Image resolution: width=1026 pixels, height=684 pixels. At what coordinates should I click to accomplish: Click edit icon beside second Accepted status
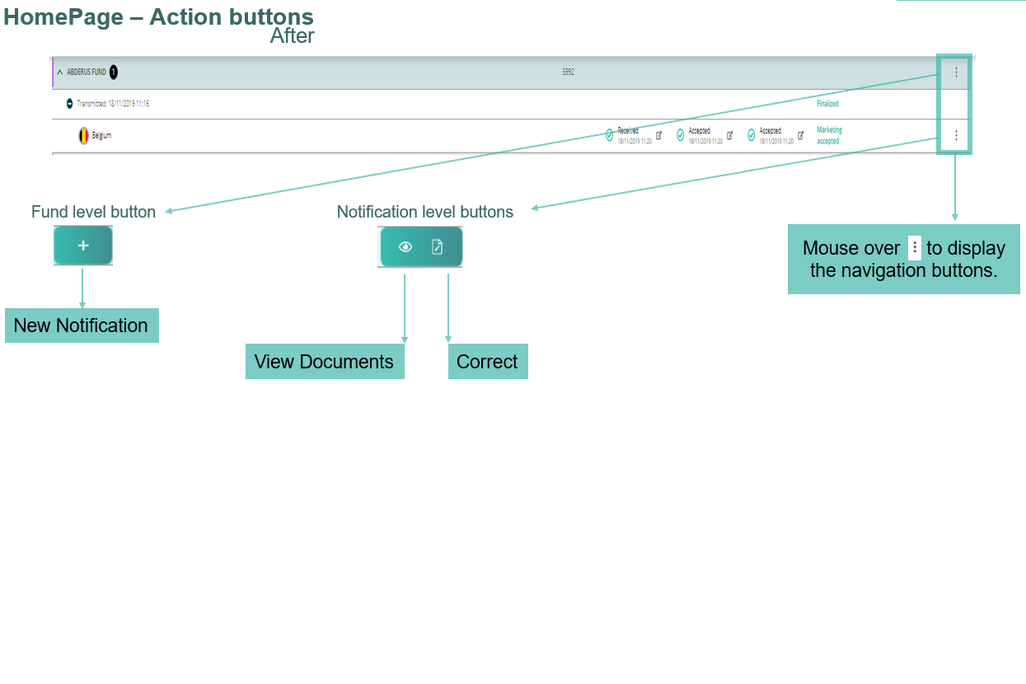(800, 134)
